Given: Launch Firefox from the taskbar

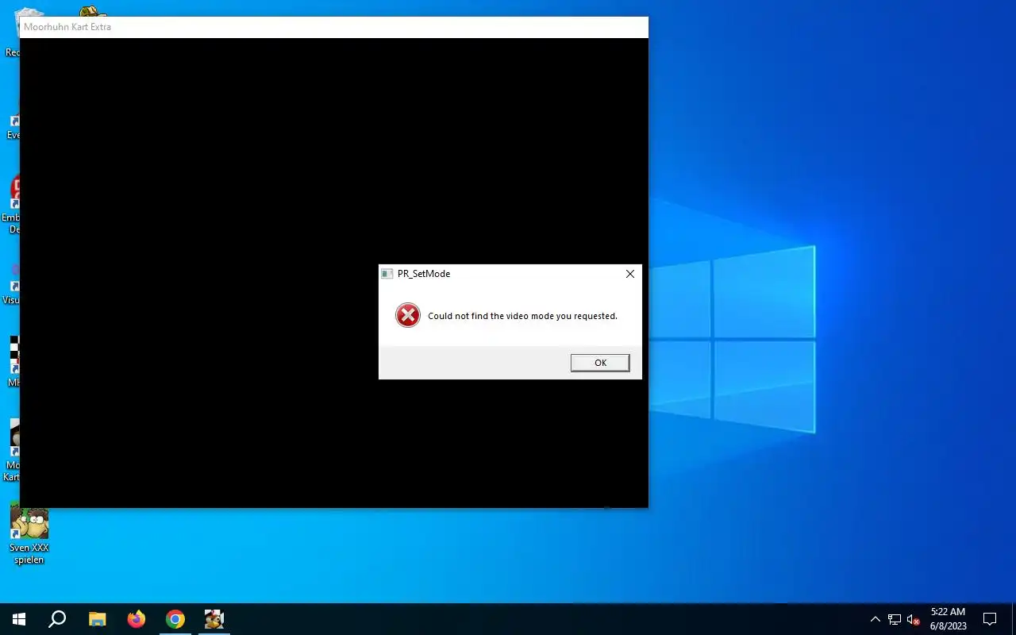Looking at the screenshot, I should click(137, 619).
